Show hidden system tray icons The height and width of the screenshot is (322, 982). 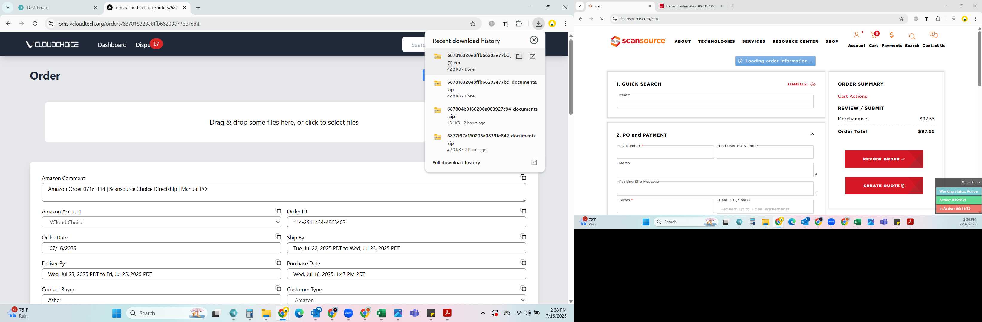(x=483, y=313)
